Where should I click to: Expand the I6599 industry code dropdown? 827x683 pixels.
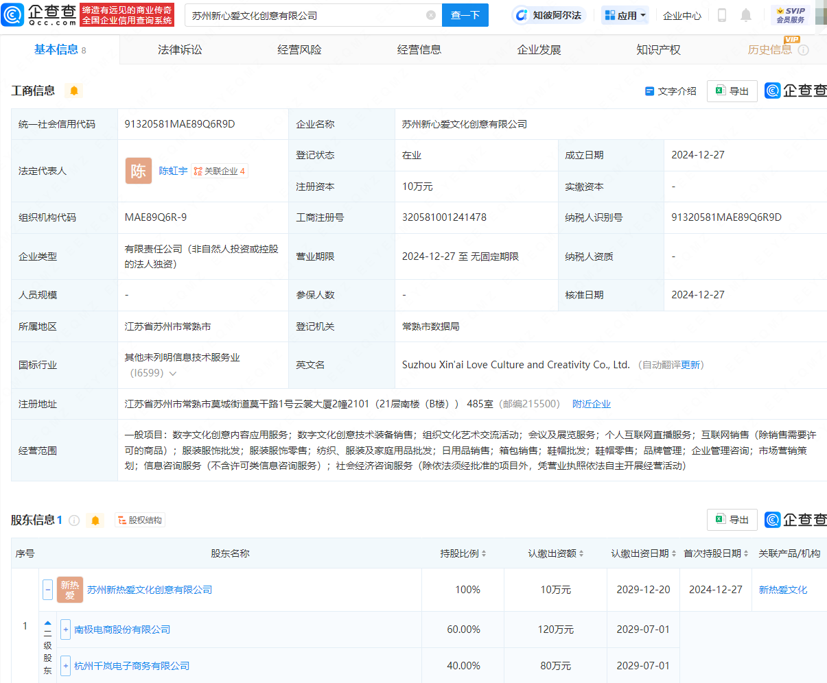tap(173, 374)
